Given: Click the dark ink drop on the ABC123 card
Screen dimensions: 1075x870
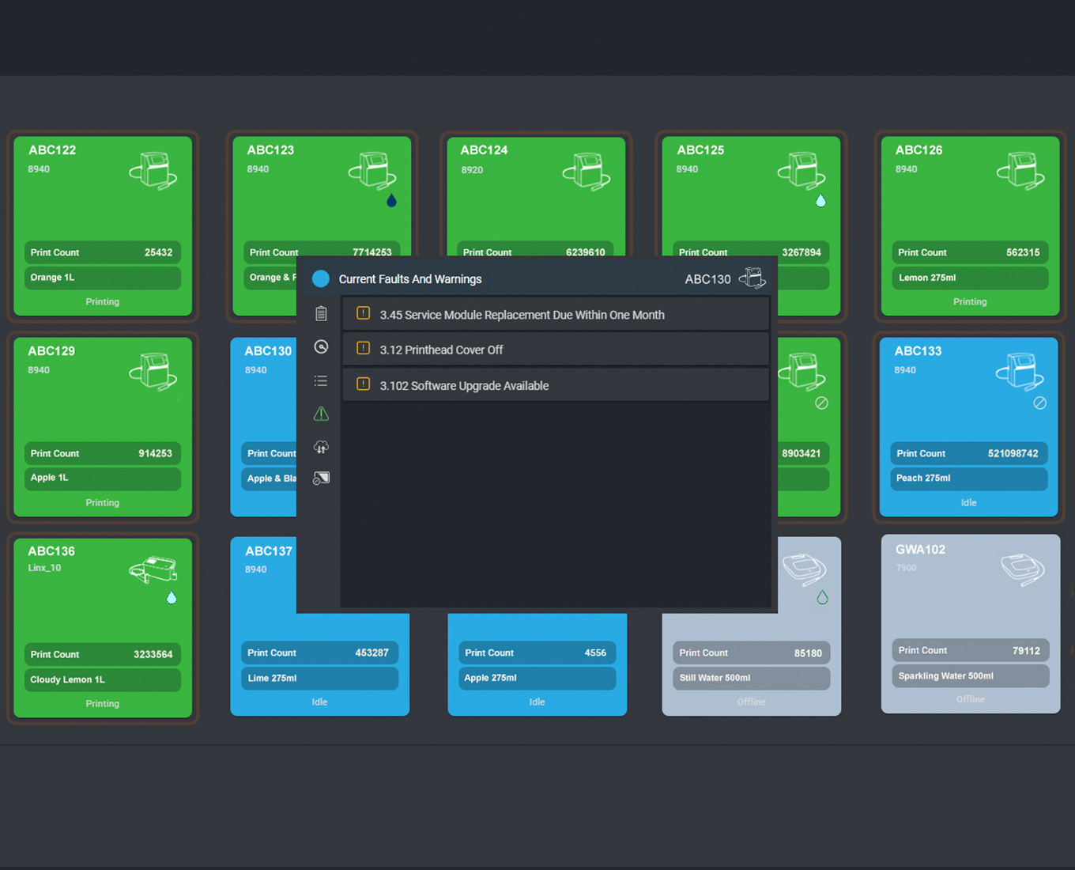Looking at the screenshot, I should coord(391,201).
